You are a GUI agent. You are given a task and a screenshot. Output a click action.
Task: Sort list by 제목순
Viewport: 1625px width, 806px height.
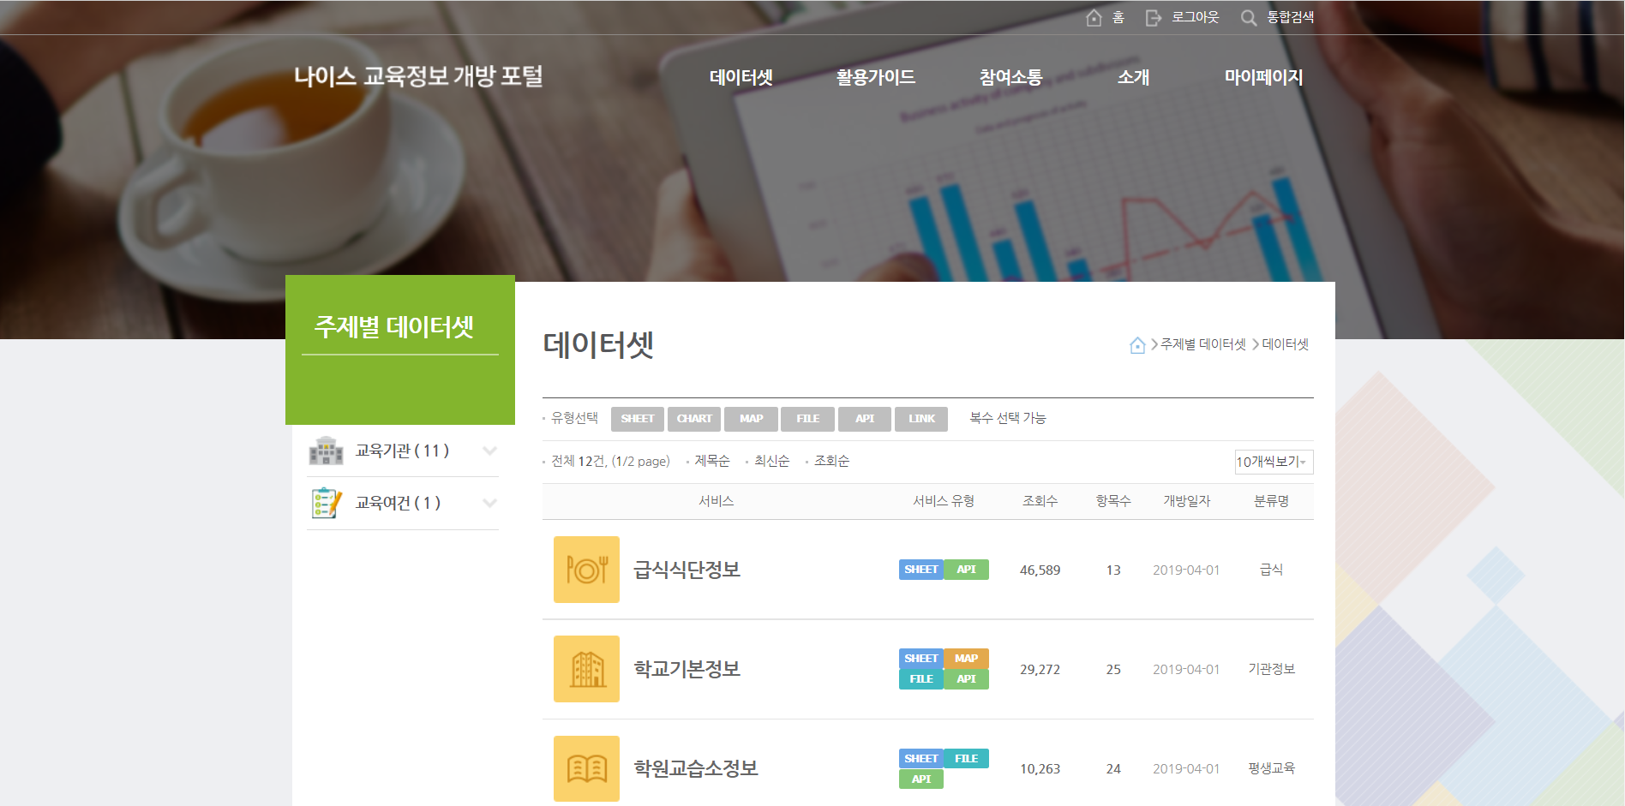pyautogui.click(x=712, y=461)
